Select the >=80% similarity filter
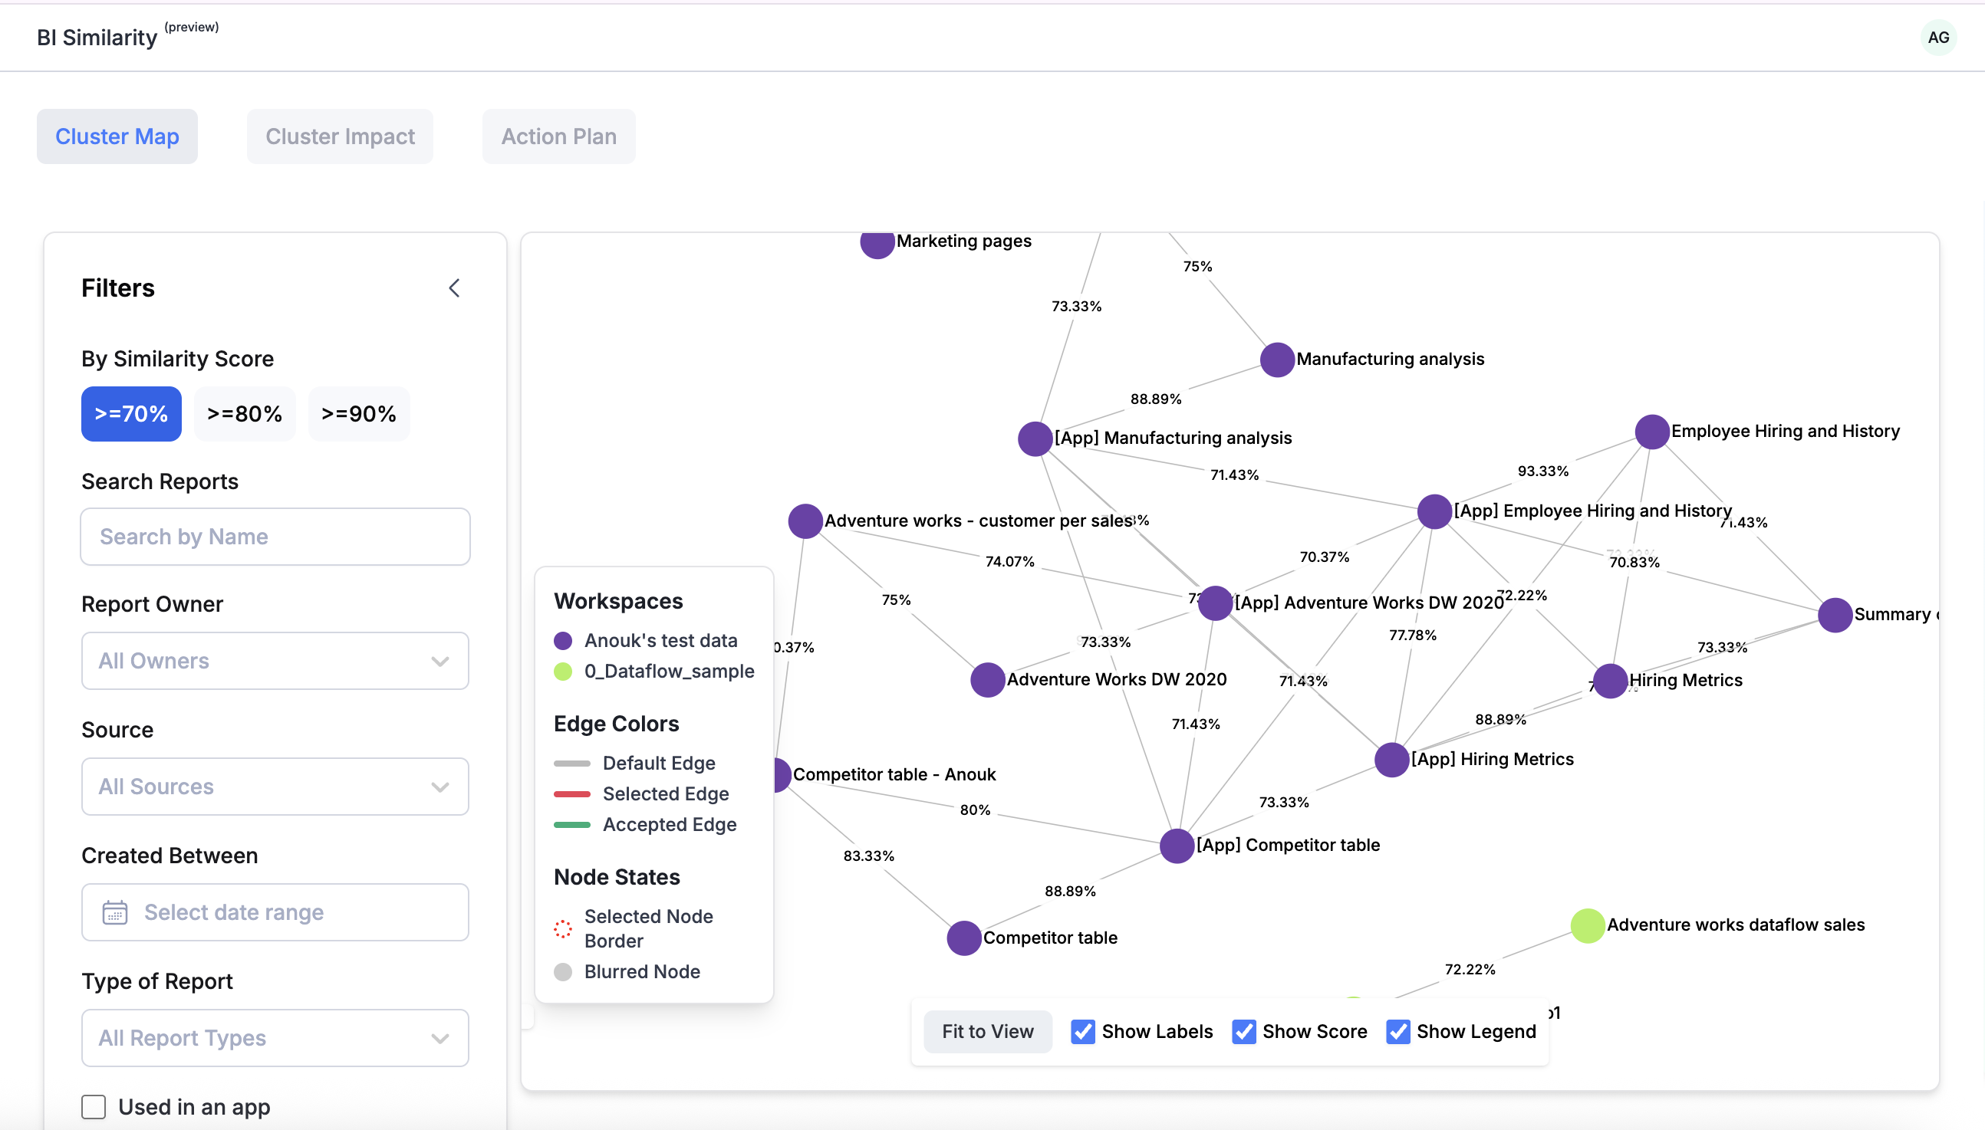Viewport: 1985px width, 1130px height. [245, 414]
